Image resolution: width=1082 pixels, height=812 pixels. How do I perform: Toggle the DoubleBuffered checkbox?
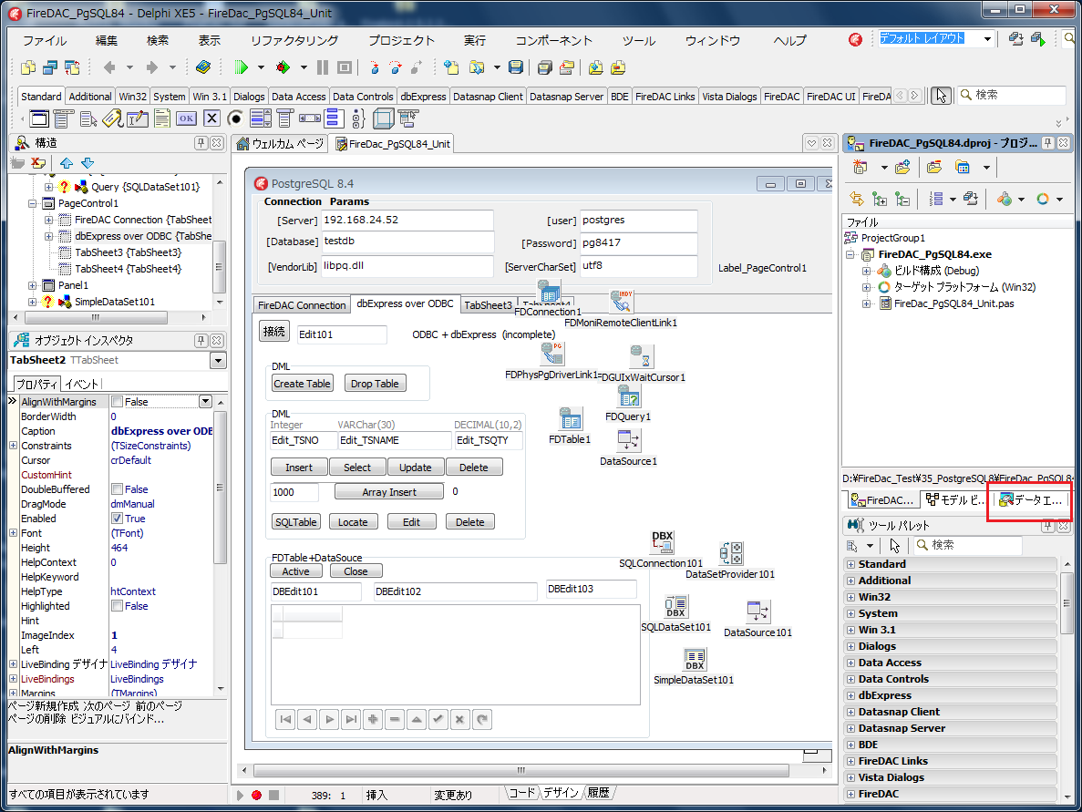118,489
